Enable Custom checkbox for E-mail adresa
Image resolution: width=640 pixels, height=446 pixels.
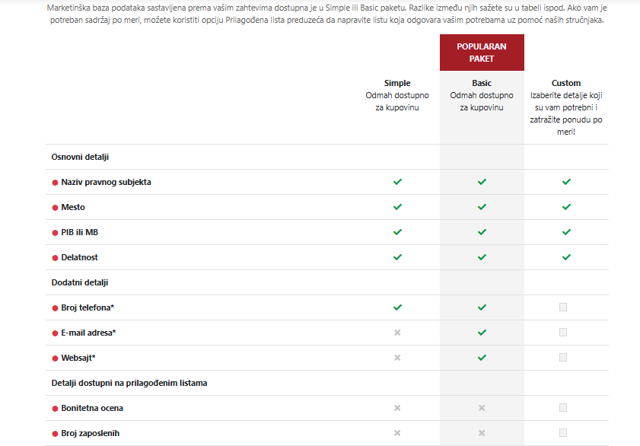pos(563,332)
